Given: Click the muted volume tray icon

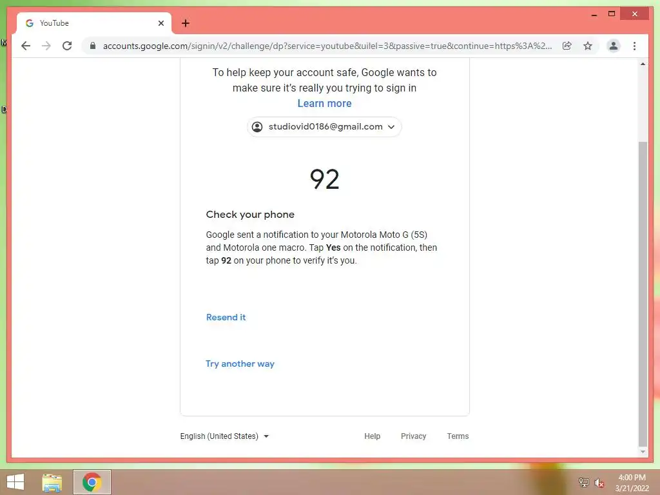Looking at the screenshot, I should tap(599, 483).
